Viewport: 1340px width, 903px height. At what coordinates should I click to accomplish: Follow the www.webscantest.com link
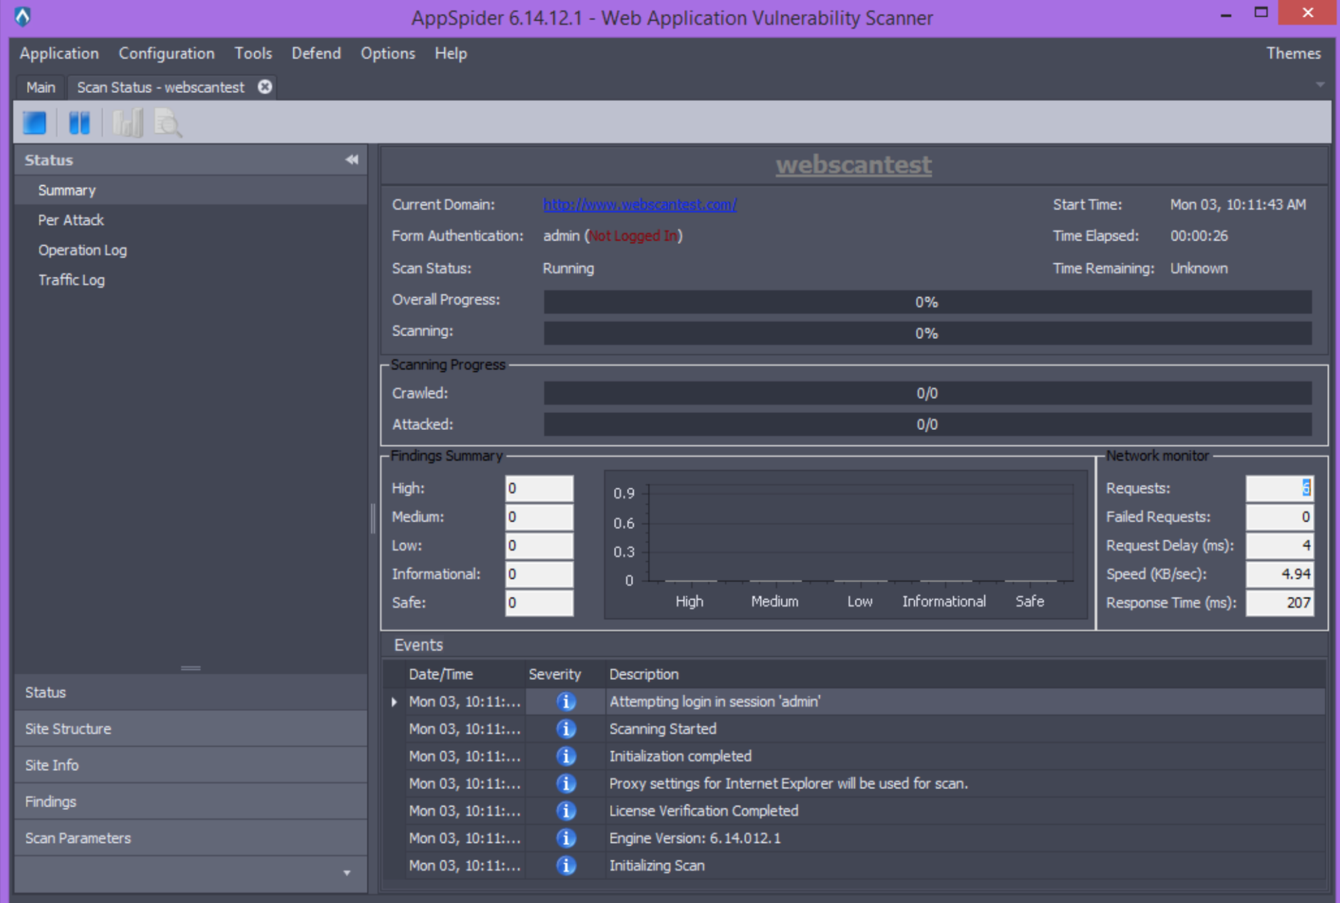[640, 204]
